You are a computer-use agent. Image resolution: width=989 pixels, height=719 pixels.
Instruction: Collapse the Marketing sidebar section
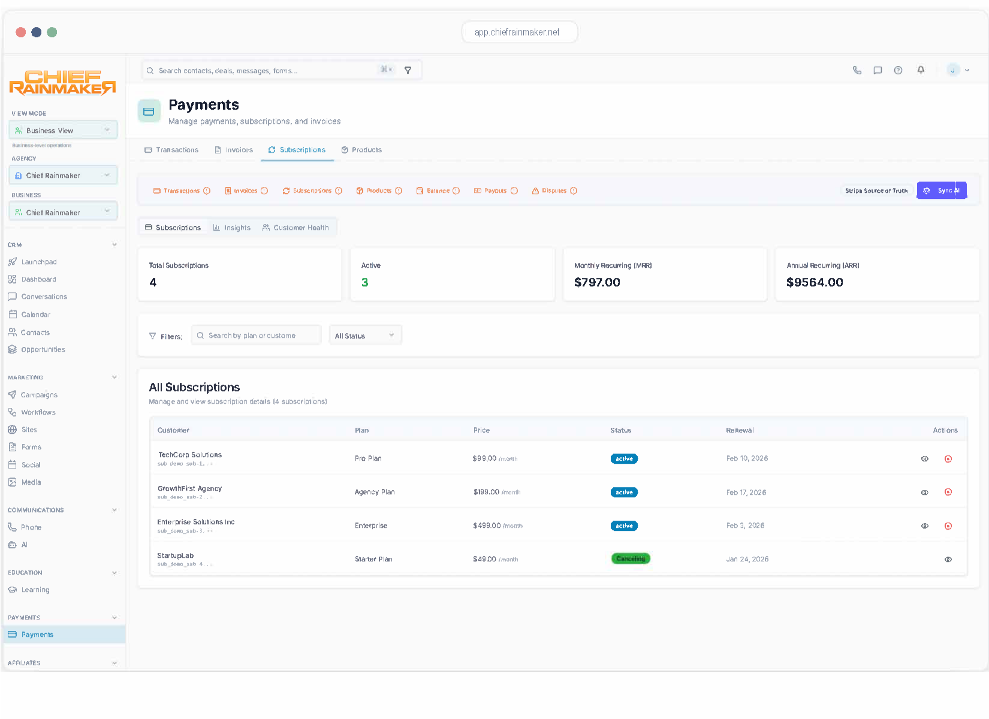[114, 377]
